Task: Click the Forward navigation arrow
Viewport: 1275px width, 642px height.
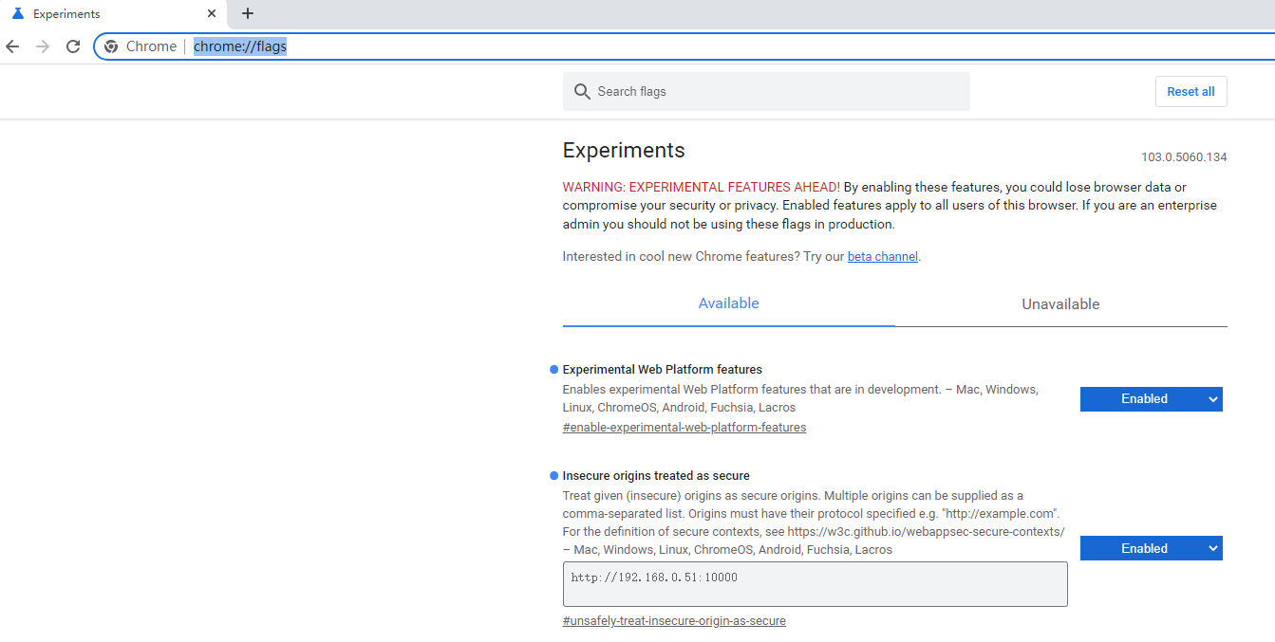Action: pos(43,46)
